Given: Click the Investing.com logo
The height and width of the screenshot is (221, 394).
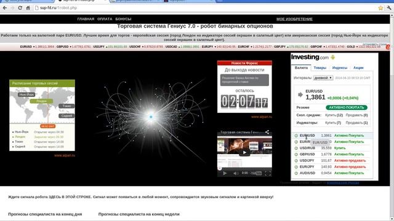Looking at the screenshot, I should pyautogui.click(x=310, y=57).
